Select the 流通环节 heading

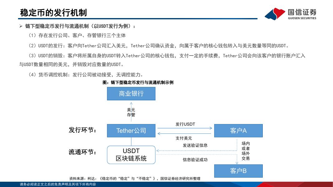[83, 152]
